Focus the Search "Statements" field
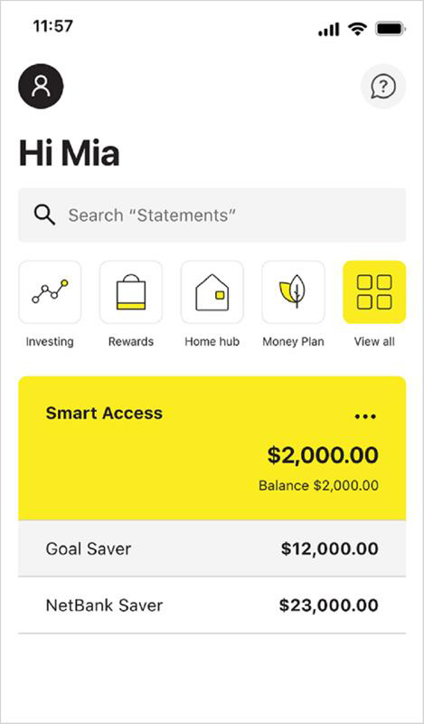Screen dimensions: 424x724 coord(212,215)
